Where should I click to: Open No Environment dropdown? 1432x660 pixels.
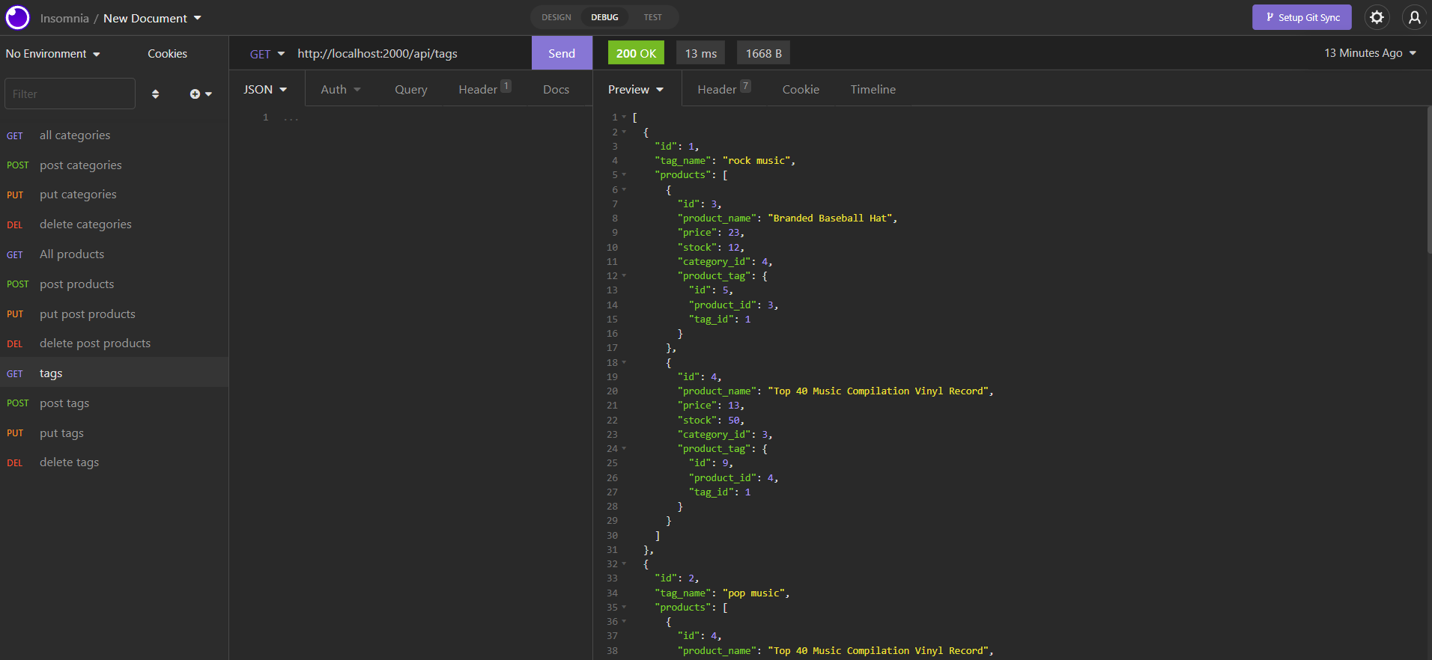pyautogui.click(x=52, y=54)
